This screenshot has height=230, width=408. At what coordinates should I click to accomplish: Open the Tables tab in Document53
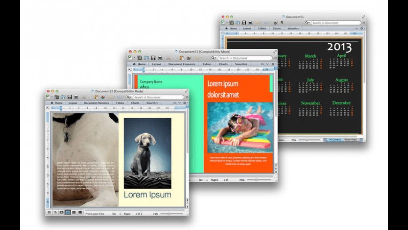click(x=207, y=64)
